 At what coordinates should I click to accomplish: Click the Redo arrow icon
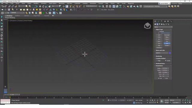6,6
